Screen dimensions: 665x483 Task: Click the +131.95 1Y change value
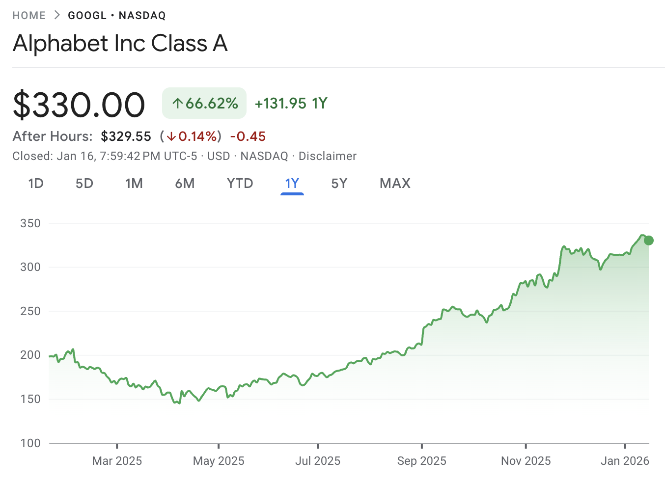[290, 103]
